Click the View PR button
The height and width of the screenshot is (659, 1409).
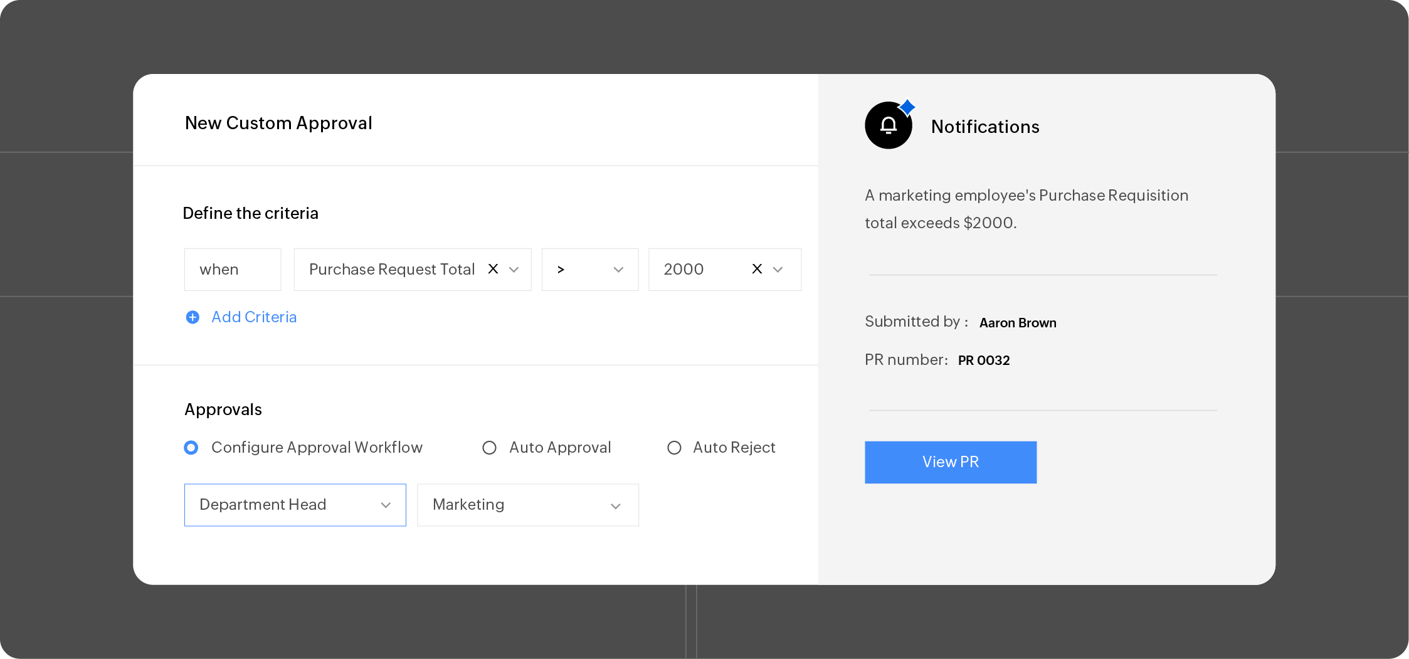coord(951,462)
